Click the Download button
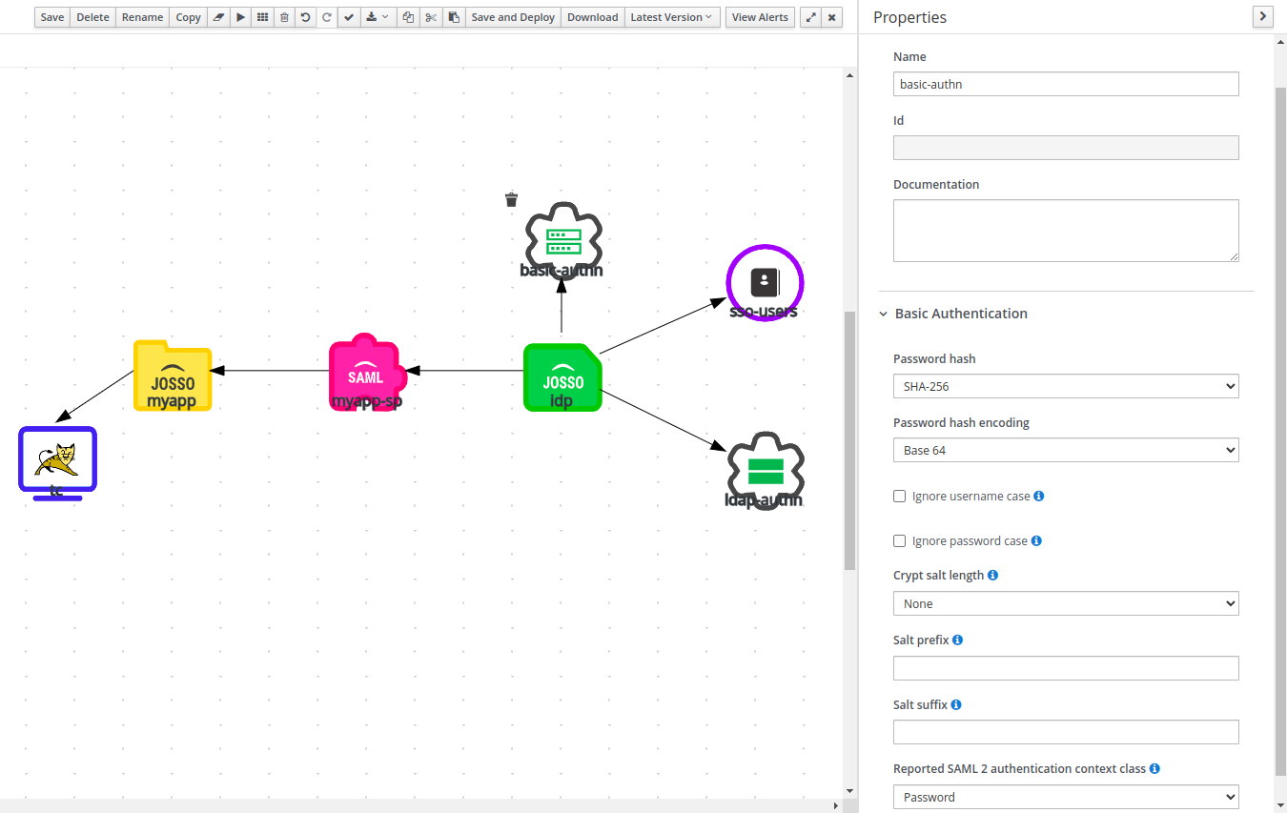This screenshot has width=1287, height=813. coord(593,17)
